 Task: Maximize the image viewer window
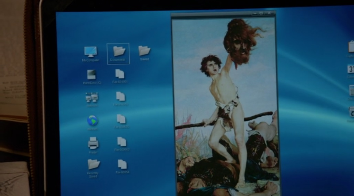click(x=261, y=13)
